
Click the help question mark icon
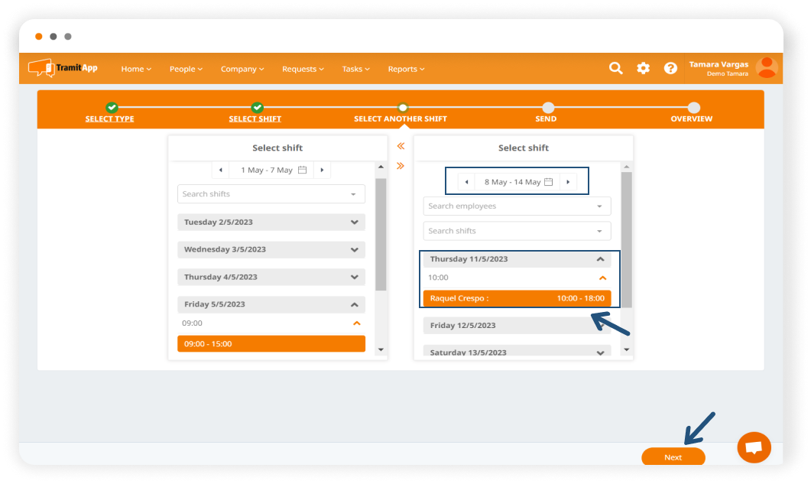(x=670, y=68)
